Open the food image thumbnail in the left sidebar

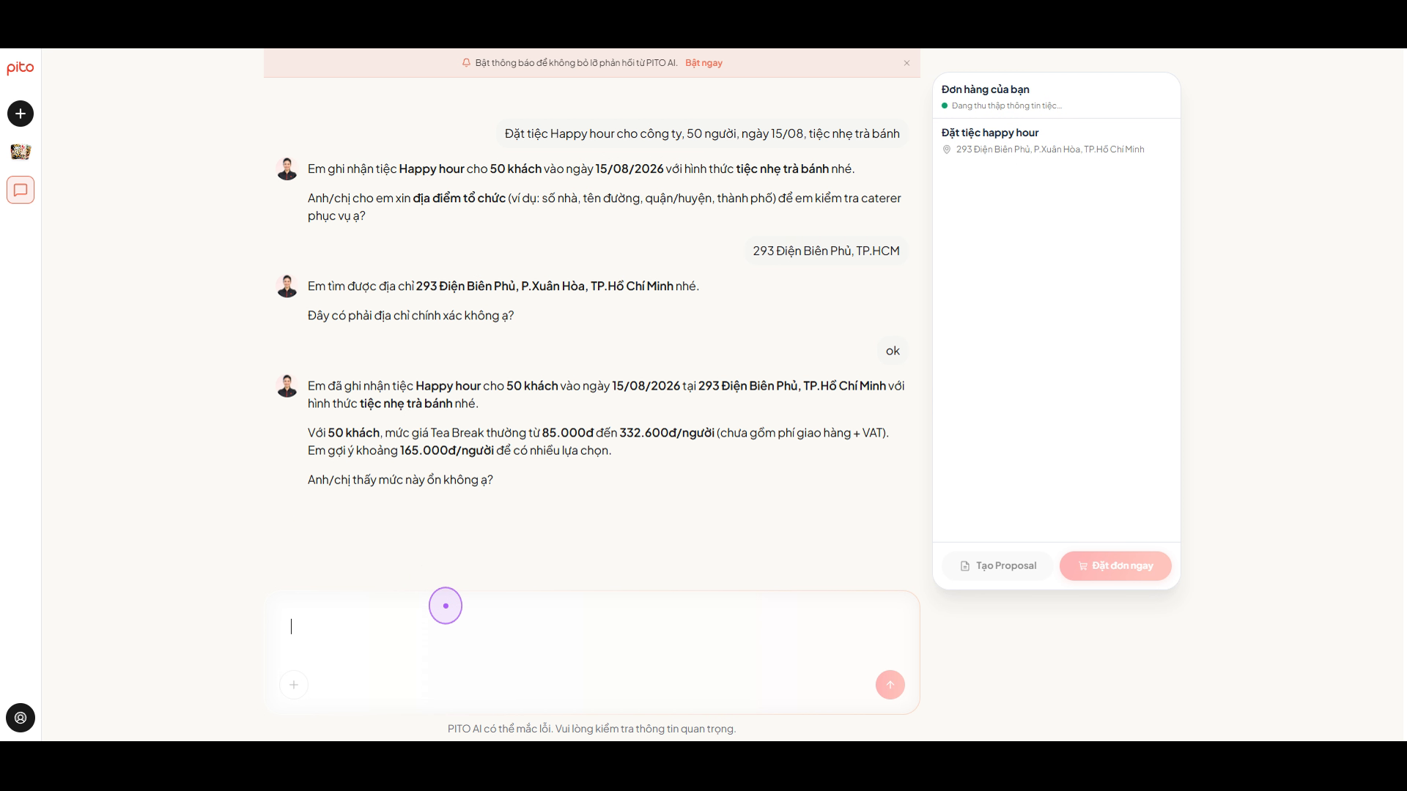point(21,152)
